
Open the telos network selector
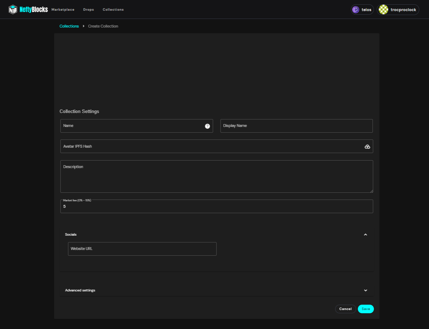(362, 10)
